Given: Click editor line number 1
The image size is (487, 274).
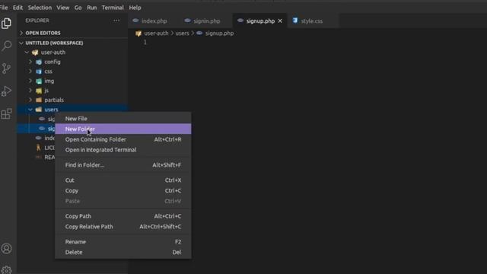Looking at the screenshot, I should (145, 43).
